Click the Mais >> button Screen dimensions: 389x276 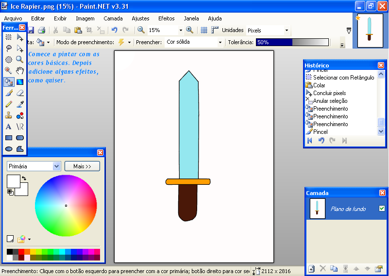click(82, 166)
